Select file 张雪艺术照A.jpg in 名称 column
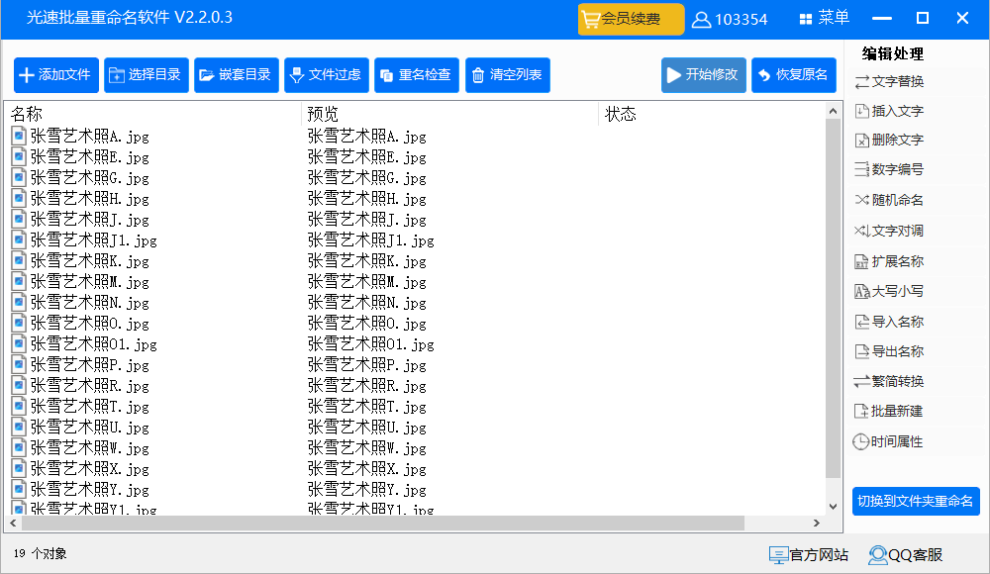990x574 pixels. point(90,137)
